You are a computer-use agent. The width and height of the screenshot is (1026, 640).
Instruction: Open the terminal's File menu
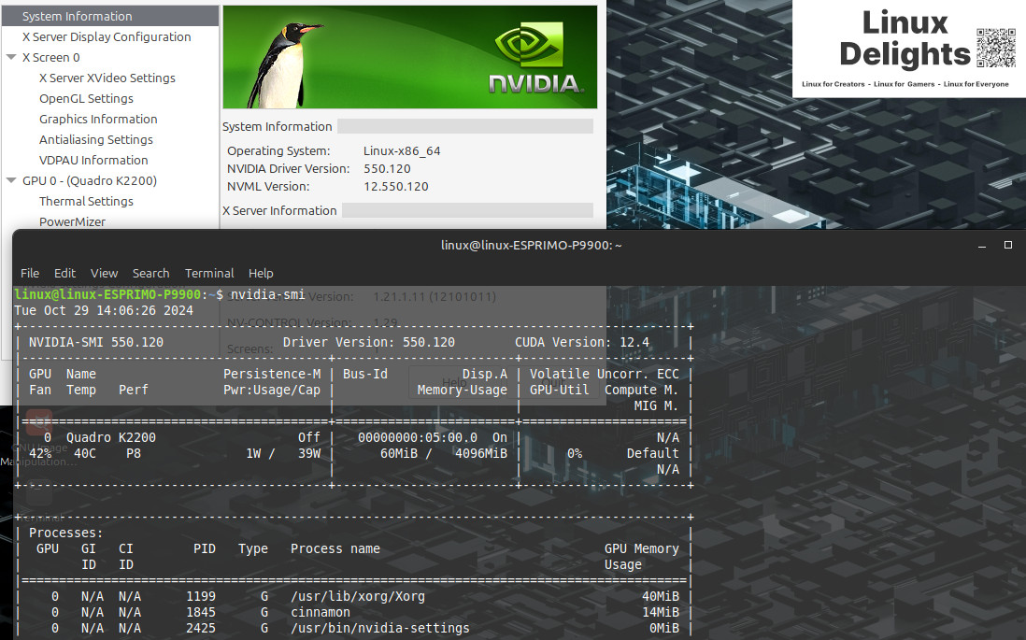[x=29, y=273]
